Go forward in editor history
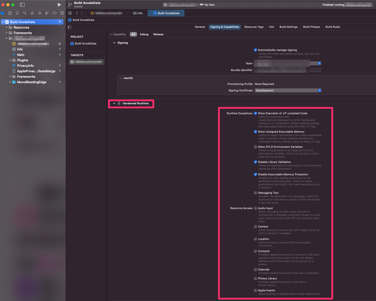 82,13
